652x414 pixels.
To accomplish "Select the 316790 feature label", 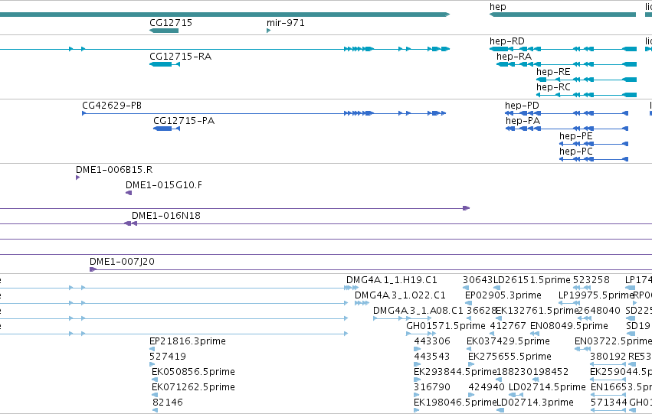I will tap(432, 387).
